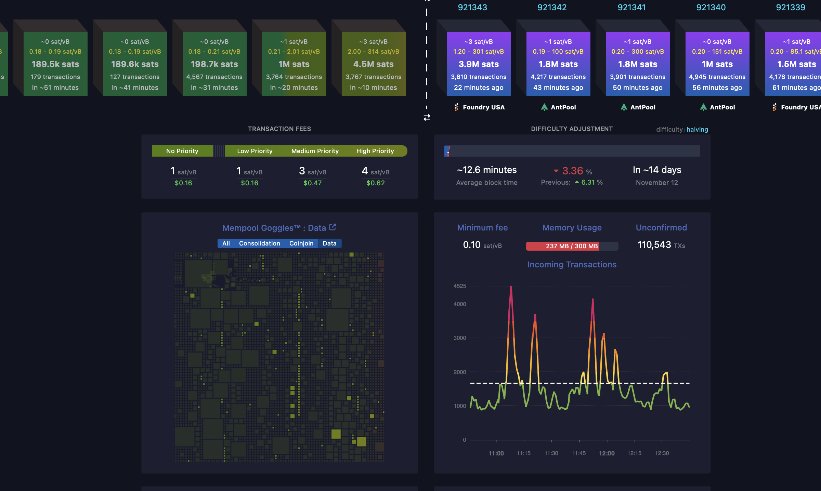Click the Foundry USA pool icon under block 921343
This screenshot has height=491, width=821.
[456, 107]
